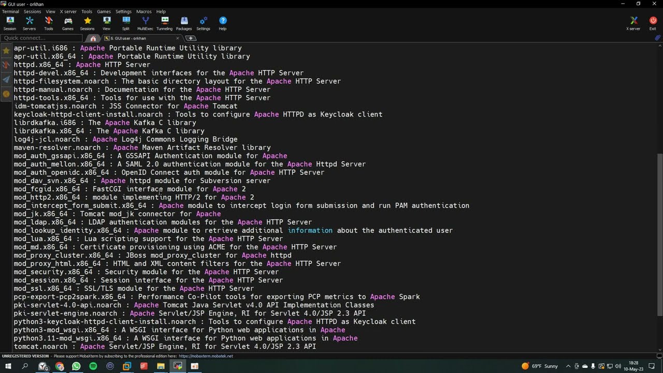Open the volume control in system tray
Viewport: 663px width, 373px height.
pos(617,366)
